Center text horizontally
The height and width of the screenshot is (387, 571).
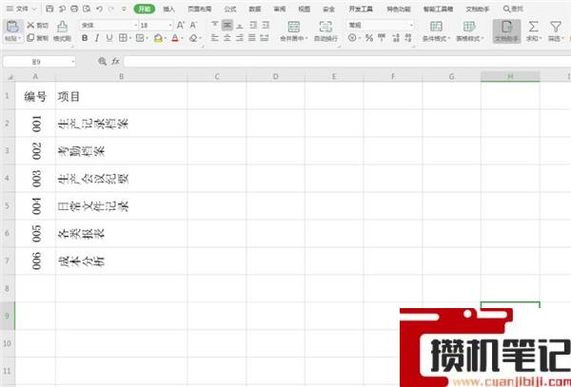point(227,37)
